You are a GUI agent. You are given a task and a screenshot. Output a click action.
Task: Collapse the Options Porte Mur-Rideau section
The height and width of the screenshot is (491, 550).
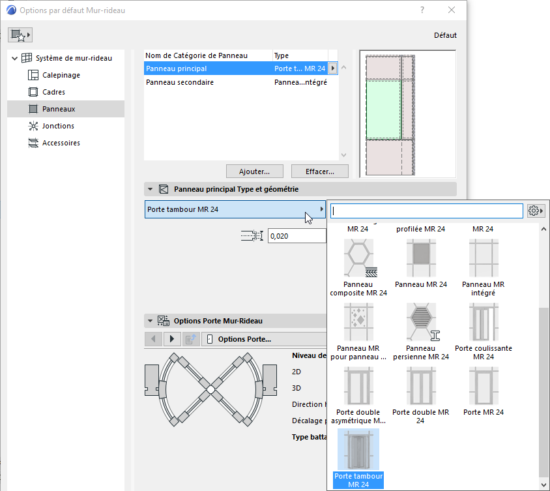pyautogui.click(x=150, y=321)
